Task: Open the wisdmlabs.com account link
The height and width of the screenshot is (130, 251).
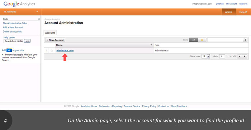Action: (x=65, y=50)
